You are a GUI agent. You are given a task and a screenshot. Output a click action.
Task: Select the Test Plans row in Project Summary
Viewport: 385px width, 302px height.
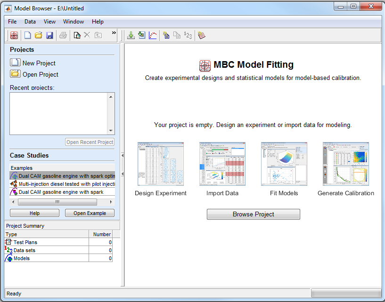[58, 242]
